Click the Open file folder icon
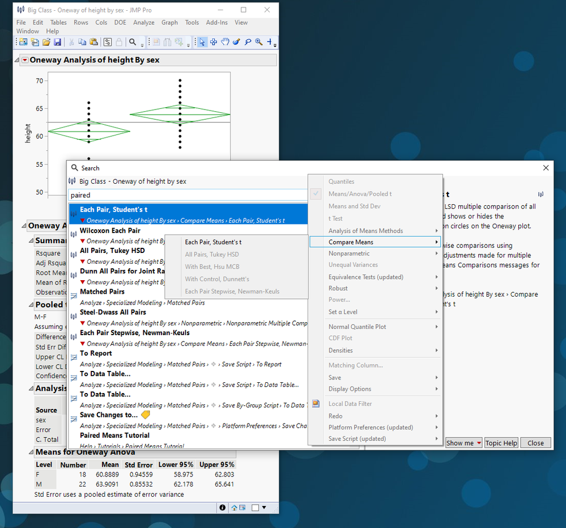 (46, 42)
